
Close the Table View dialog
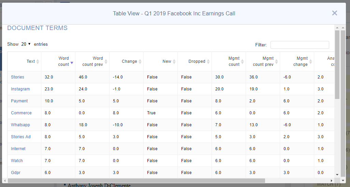334,13
